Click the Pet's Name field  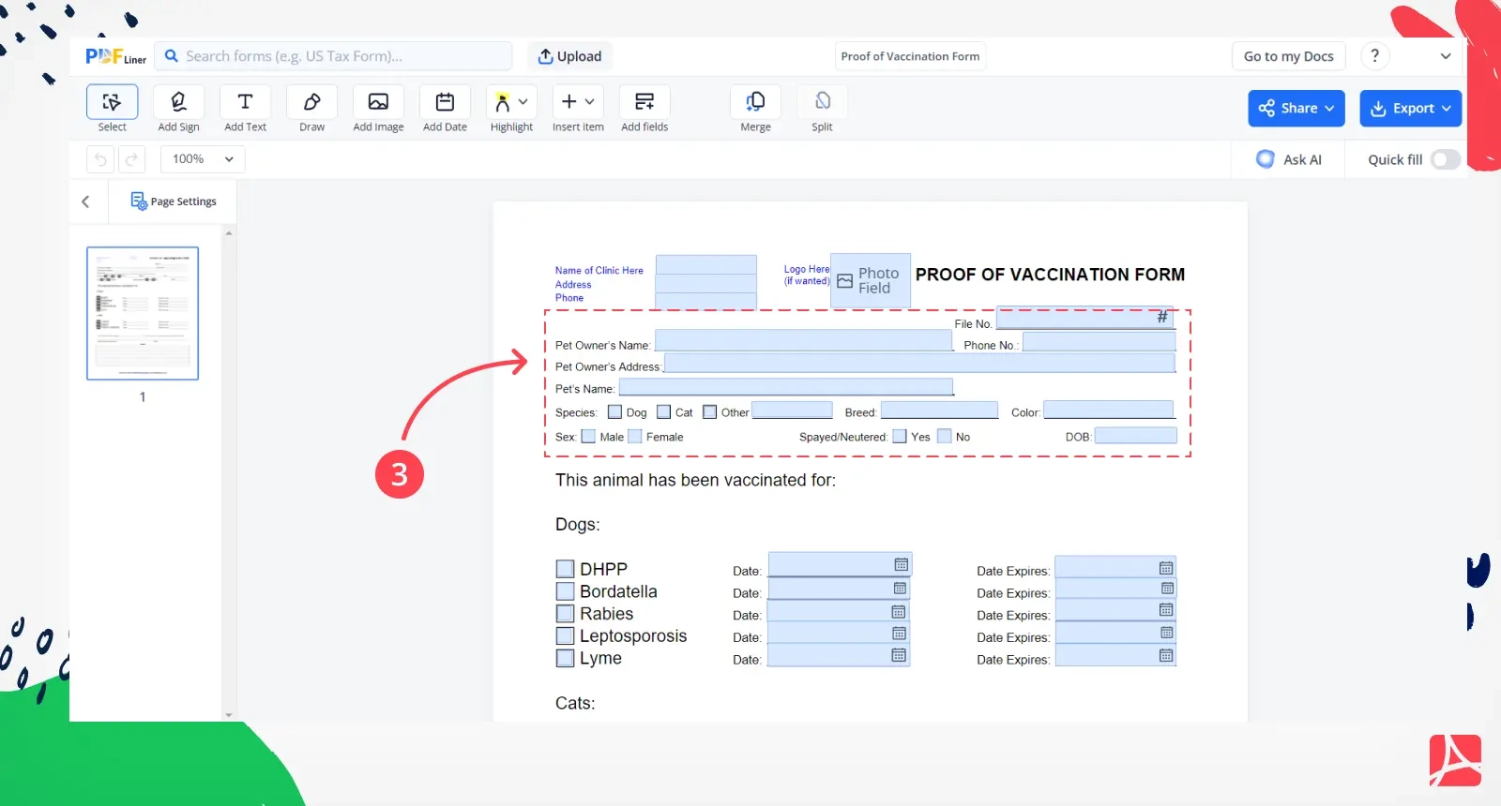point(786,386)
